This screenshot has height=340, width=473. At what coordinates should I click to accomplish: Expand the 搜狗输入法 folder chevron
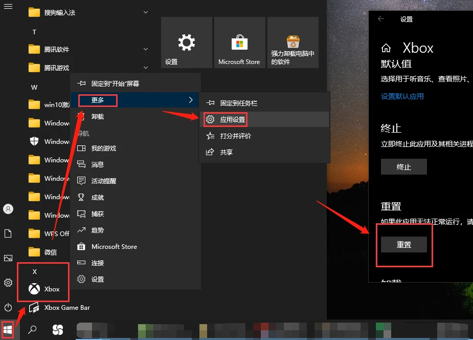click(x=146, y=12)
